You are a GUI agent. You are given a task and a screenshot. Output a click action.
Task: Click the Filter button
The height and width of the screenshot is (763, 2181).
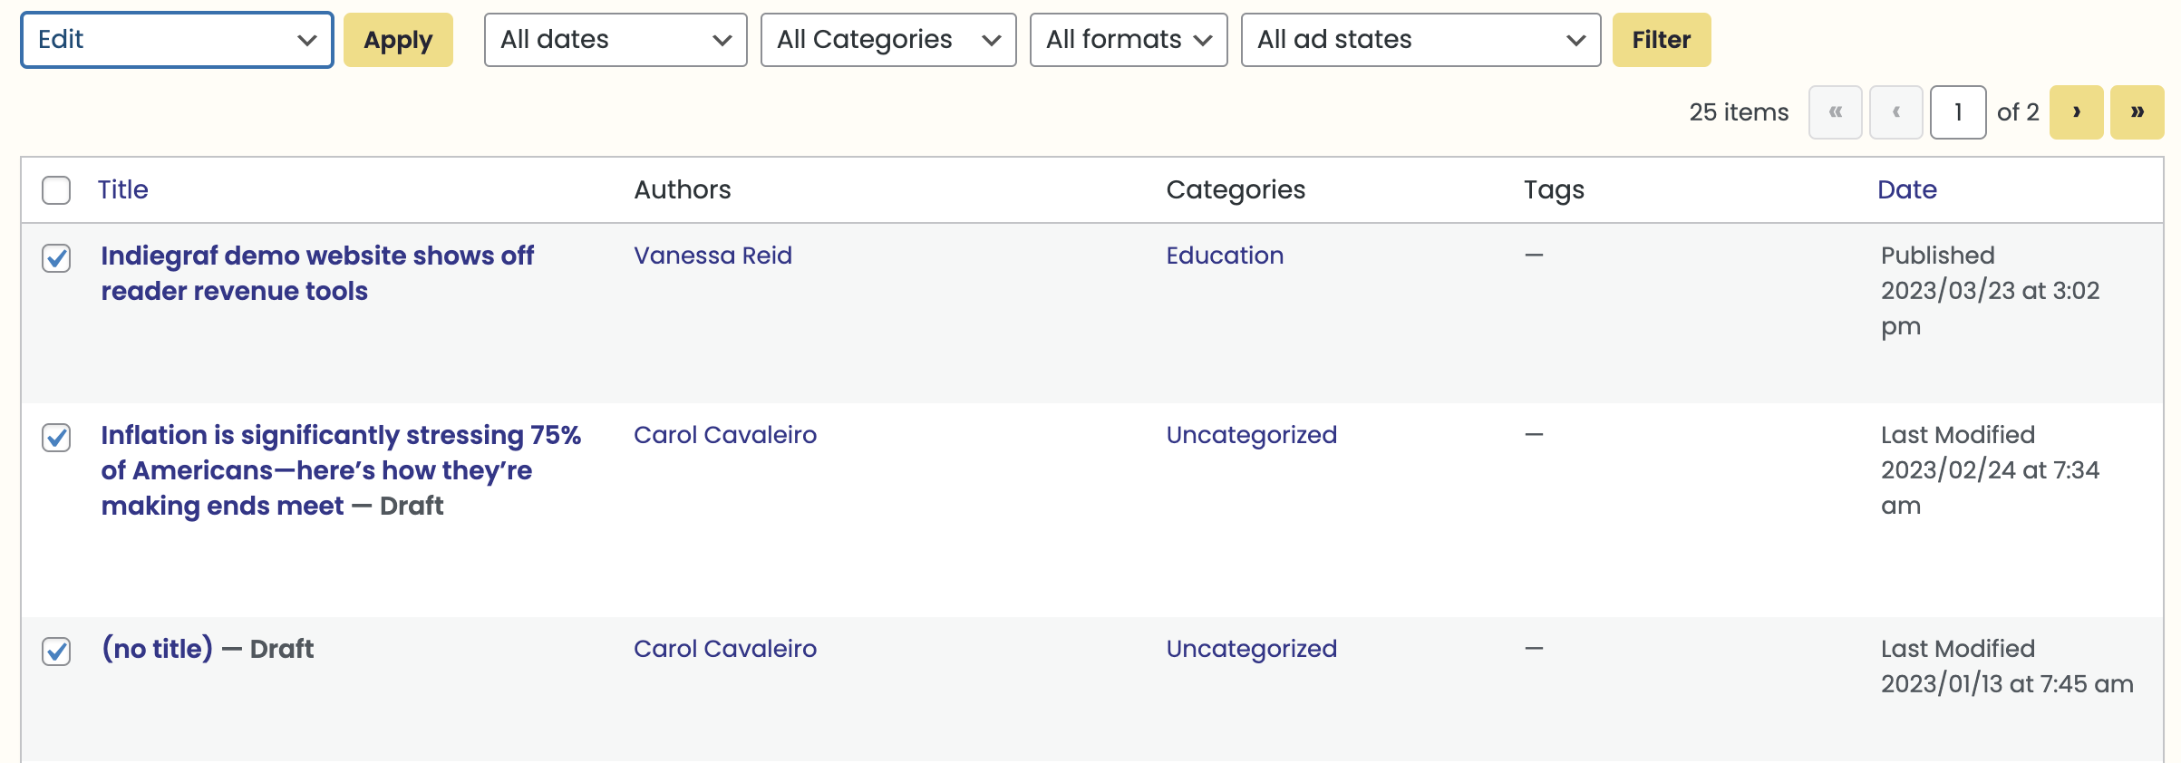[x=1662, y=40]
